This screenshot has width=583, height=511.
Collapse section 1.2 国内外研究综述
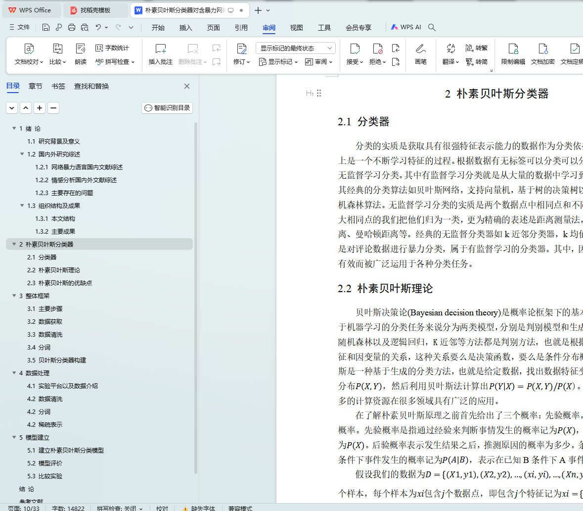click(22, 154)
